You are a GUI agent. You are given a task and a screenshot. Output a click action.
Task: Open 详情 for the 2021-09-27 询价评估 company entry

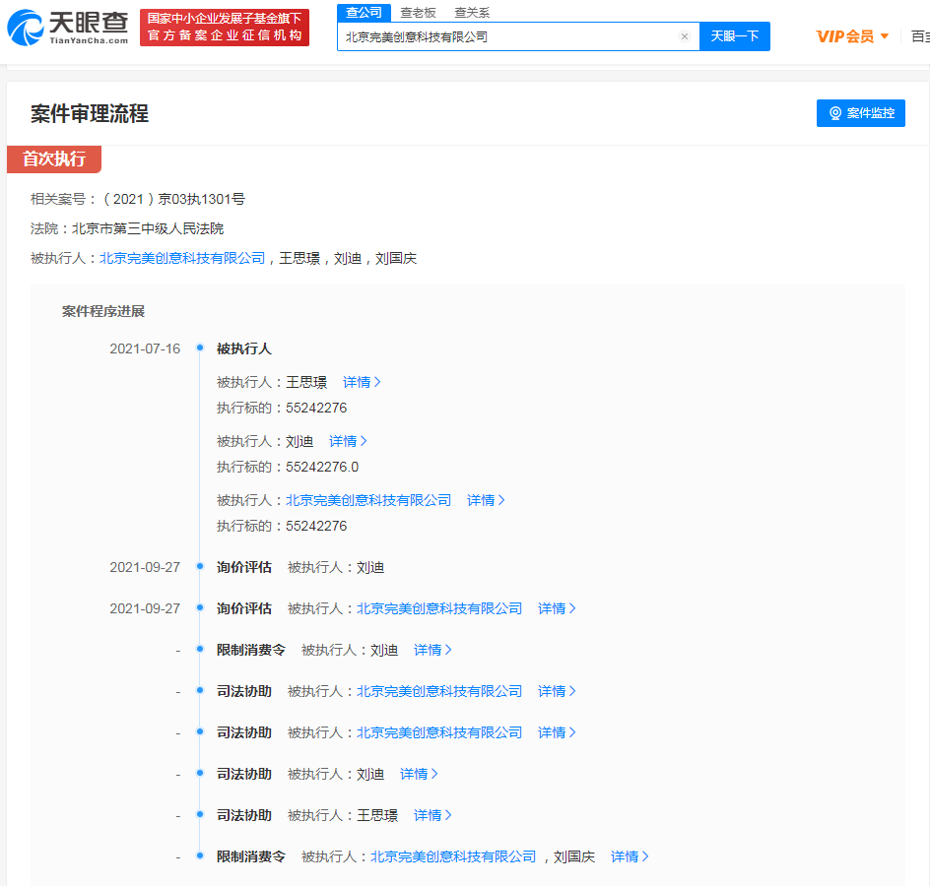556,608
